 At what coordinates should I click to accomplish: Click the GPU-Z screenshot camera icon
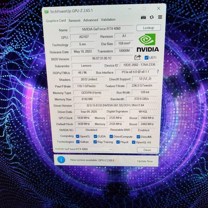click(x=143, y=17)
